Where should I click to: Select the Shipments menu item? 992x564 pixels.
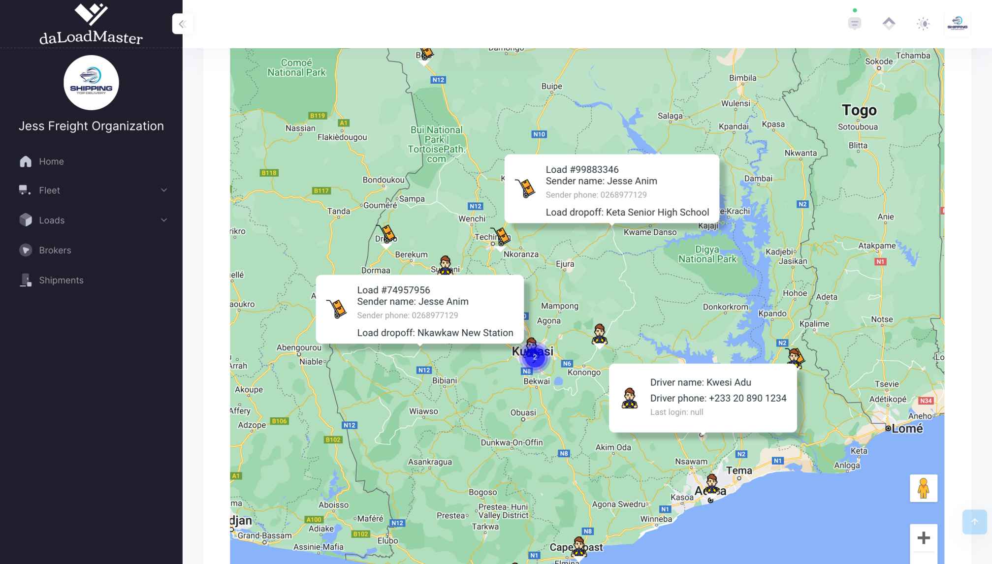[62, 280]
